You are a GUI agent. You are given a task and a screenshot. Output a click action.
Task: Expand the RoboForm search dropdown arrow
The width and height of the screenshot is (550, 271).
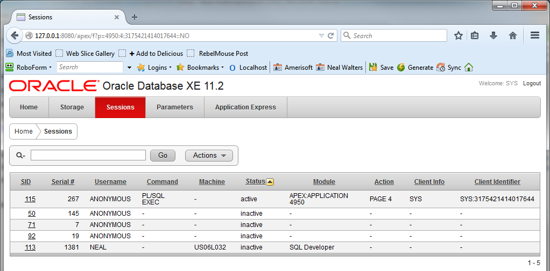tap(129, 68)
